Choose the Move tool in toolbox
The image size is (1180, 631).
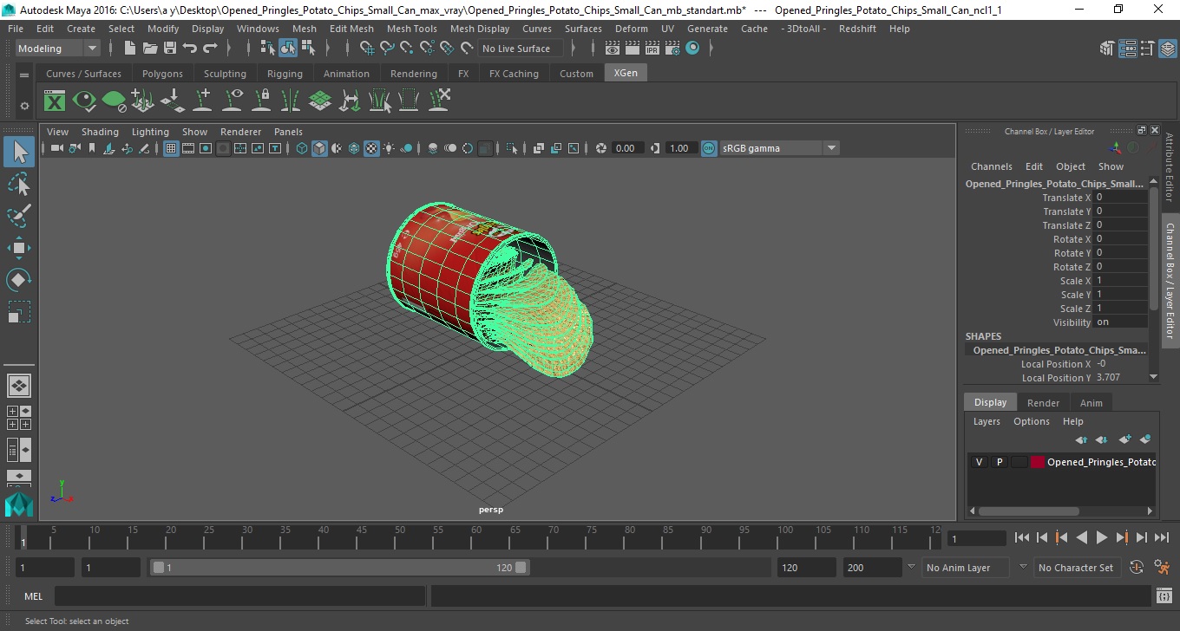tap(19, 248)
